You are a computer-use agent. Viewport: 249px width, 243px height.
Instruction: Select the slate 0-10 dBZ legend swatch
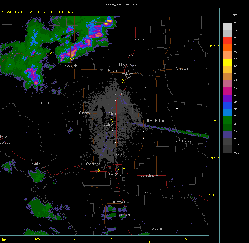pos(227,134)
